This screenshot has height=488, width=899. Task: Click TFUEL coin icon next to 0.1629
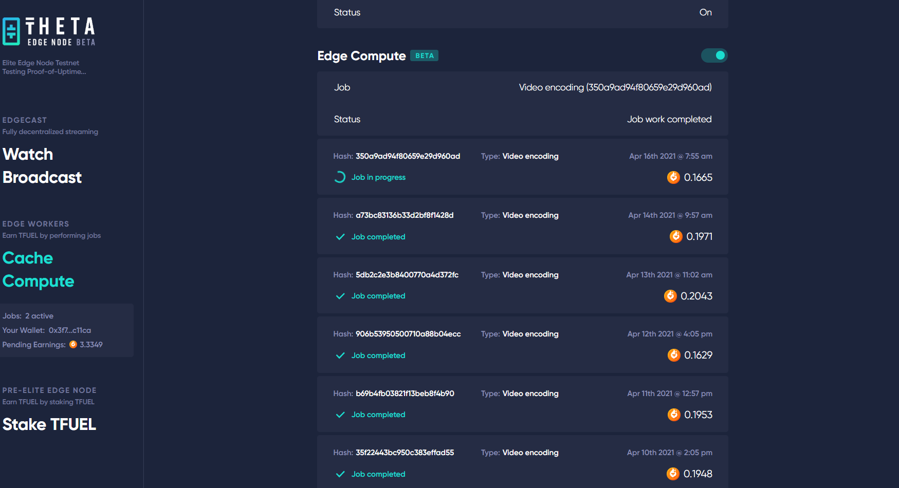pyautogui.click(x=674, y=355)
